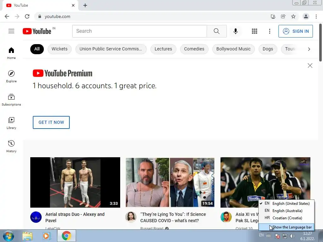Select Union Public Service Commis... chip
This screenshot has height=242, width=323.
(x=111, y=49)
